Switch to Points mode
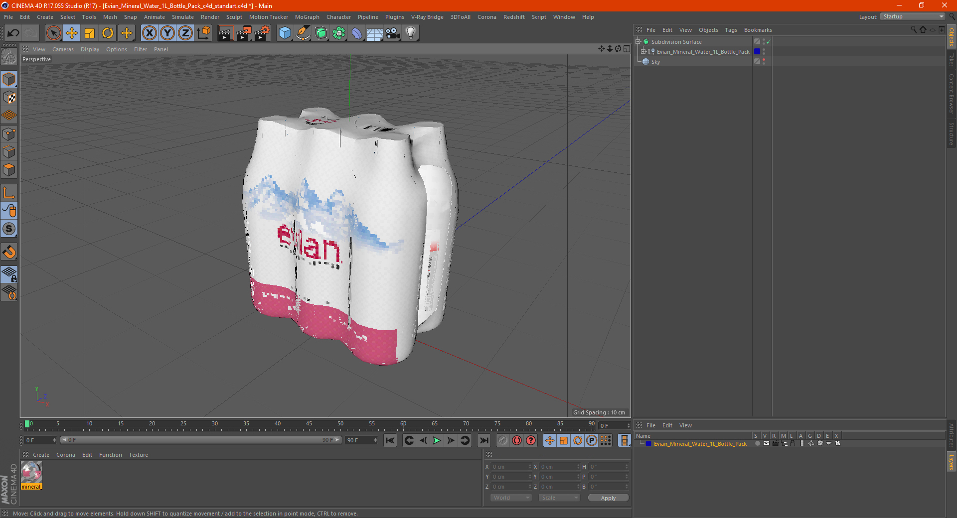Image resolution: width=957 pixels, height=518 pixels. (9, 134)
